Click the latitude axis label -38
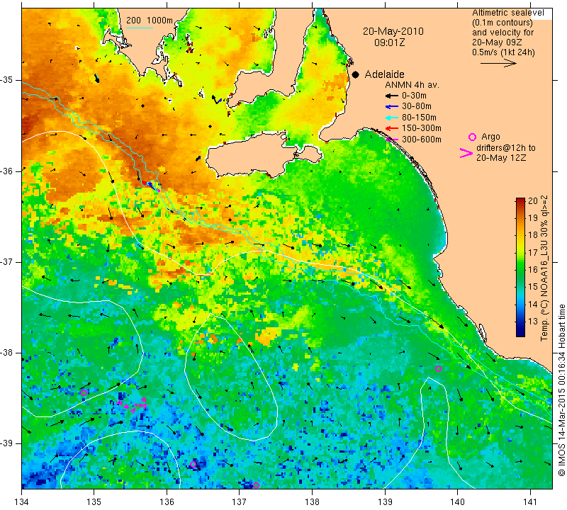This screenshot has width=567, height=510. (x=7, y=353)
